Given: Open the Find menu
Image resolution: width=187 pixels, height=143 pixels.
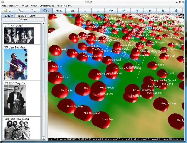Looking at the screenshot, I should (x=59, y=6).
